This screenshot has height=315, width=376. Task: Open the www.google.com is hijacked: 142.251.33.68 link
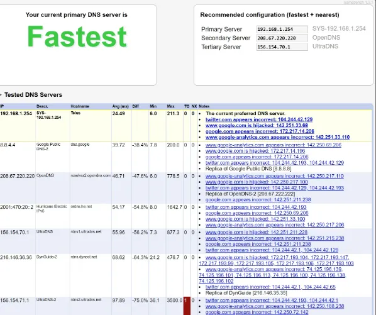(x=257, y=125)
